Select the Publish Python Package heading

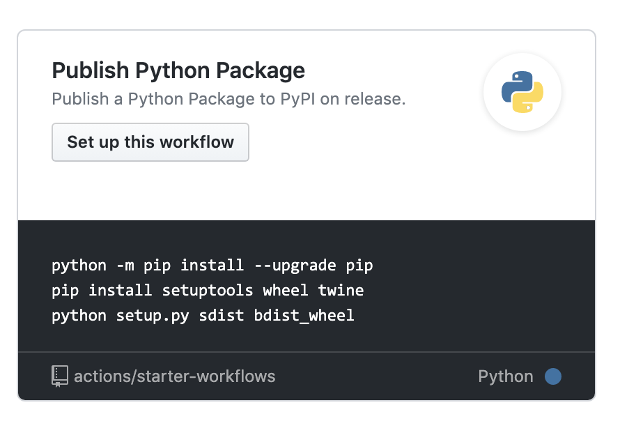click(178, 70)
